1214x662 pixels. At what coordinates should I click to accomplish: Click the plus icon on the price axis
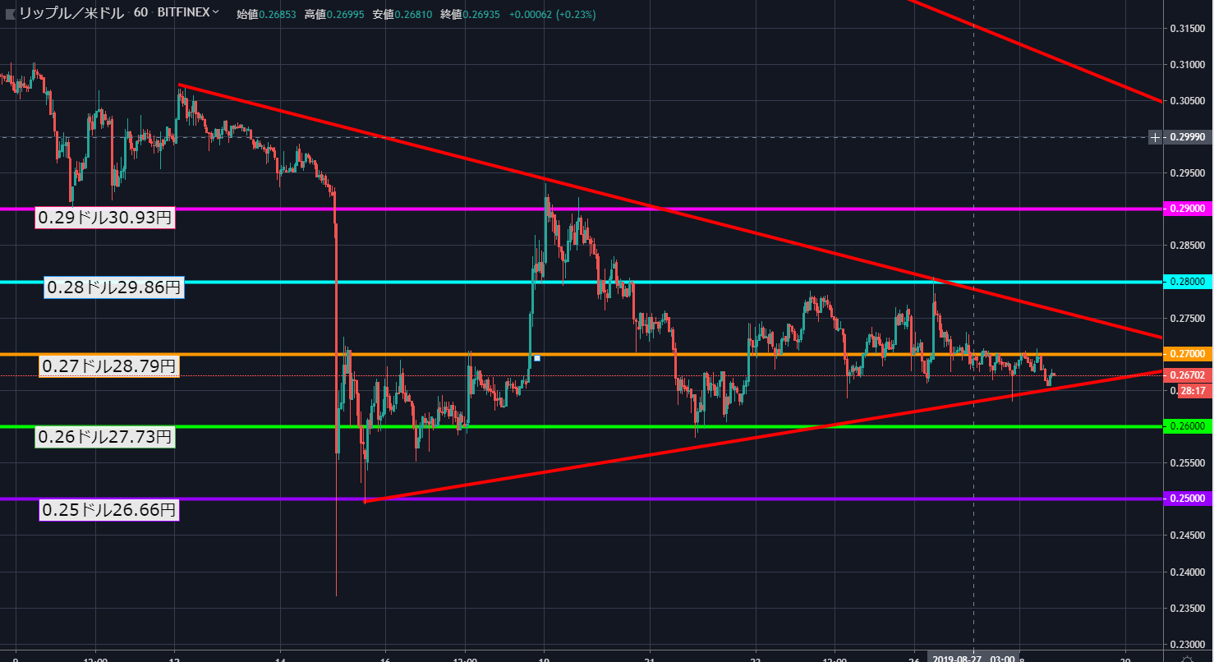1155,137
